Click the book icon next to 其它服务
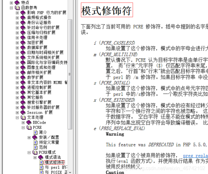 pyautogui.click(x=23, y=97)
